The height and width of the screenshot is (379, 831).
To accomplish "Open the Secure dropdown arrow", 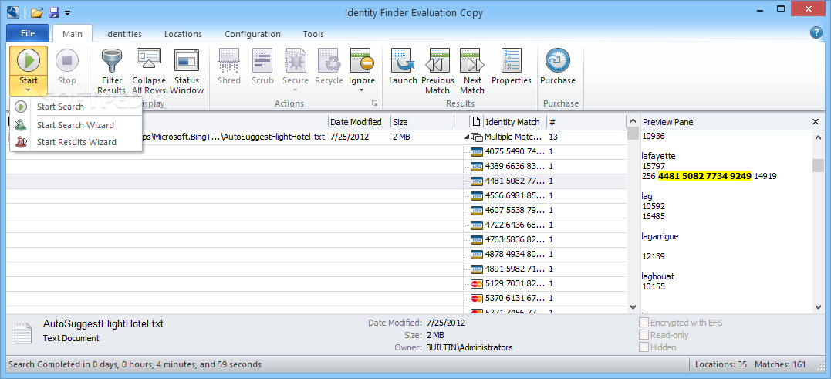I will click(x=296, y=90).
